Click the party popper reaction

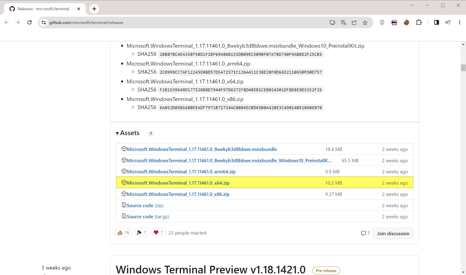(142, 232)
